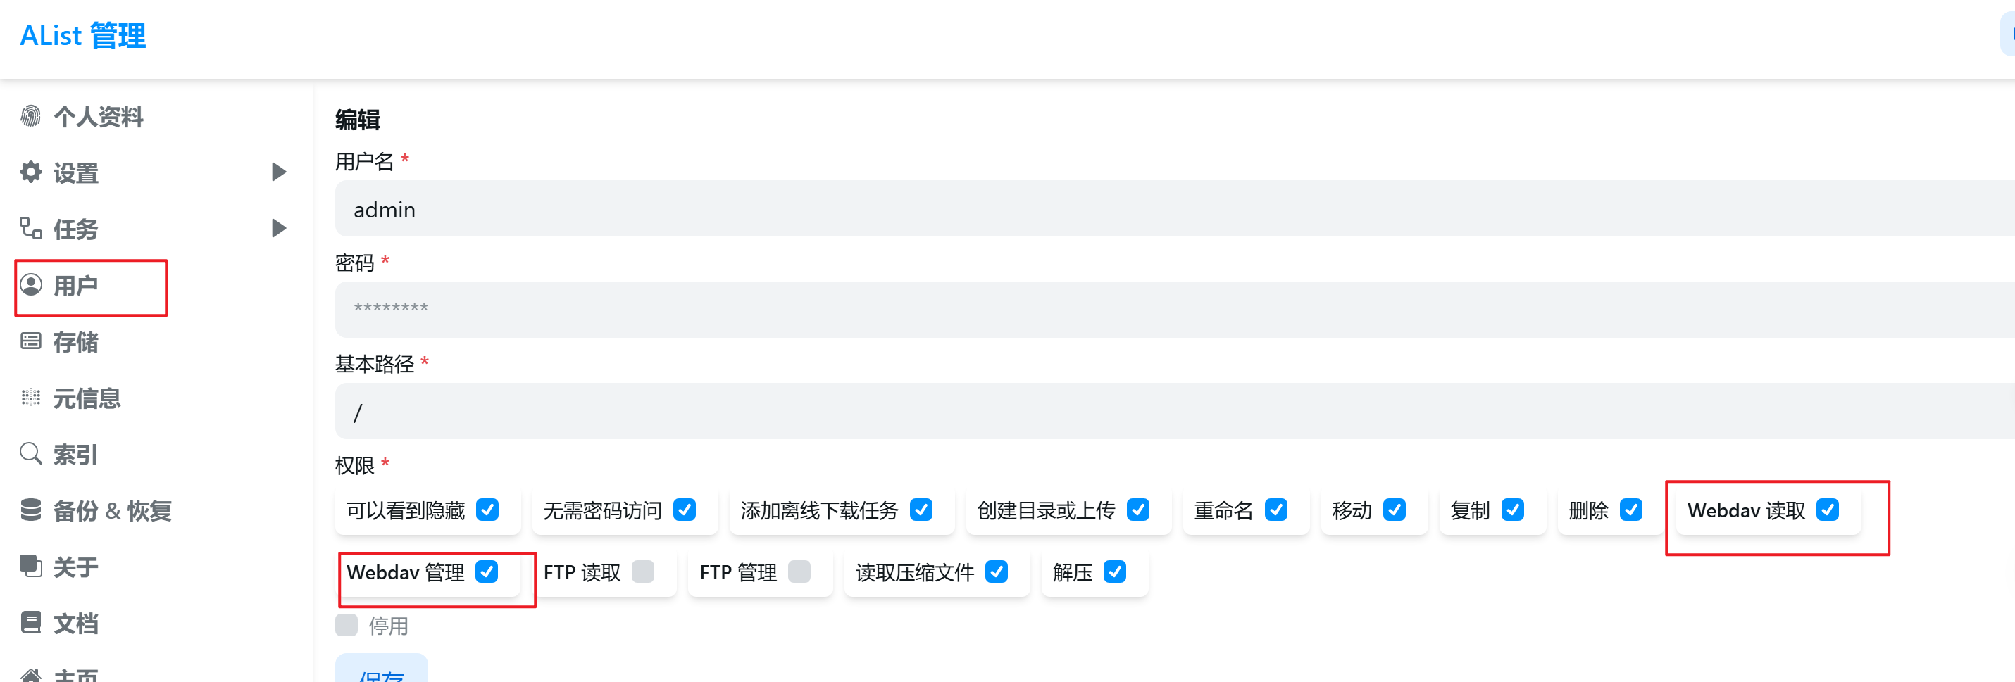Enable the FTP 读取 permission checkbox
The image size is (2015, 682).
tap(642, 572)
